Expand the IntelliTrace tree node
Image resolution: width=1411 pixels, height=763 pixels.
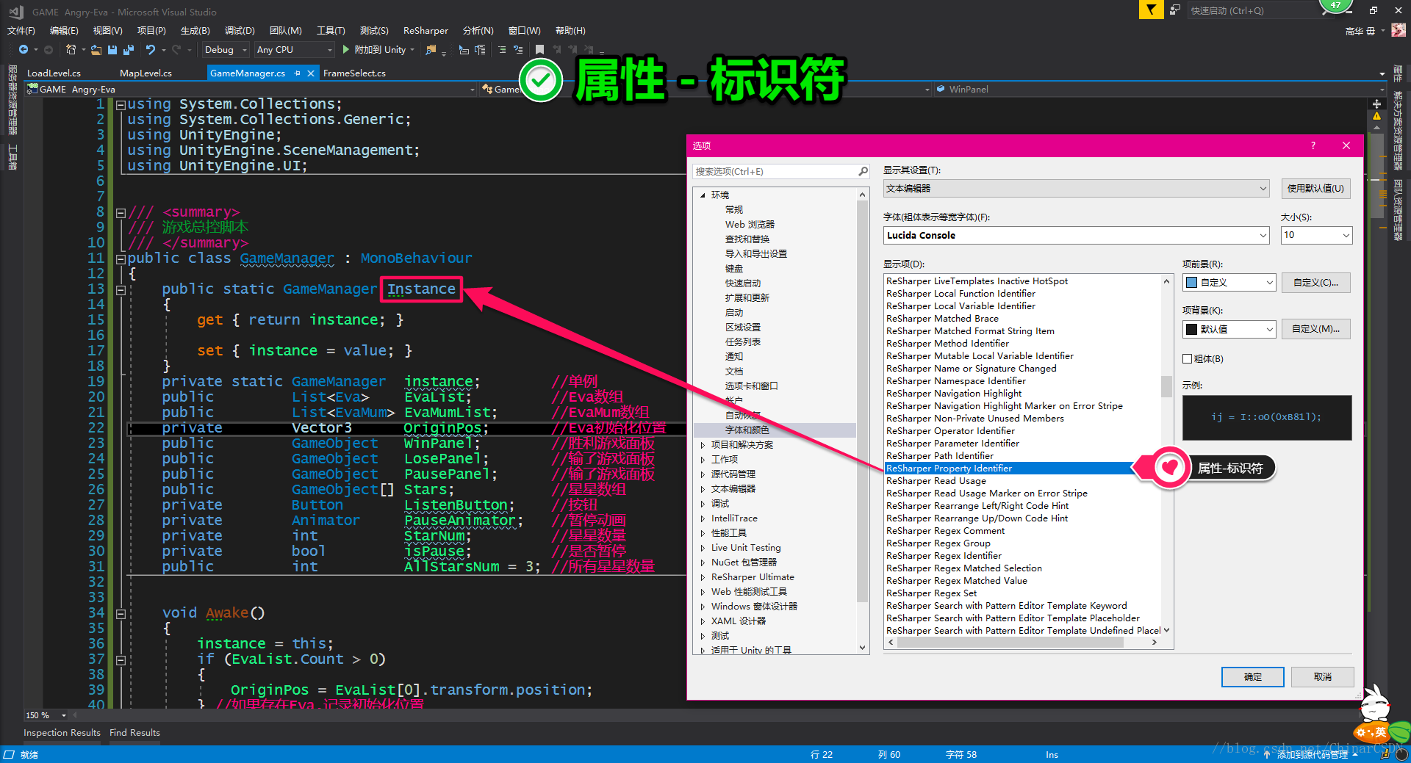(x=703, y=518)
